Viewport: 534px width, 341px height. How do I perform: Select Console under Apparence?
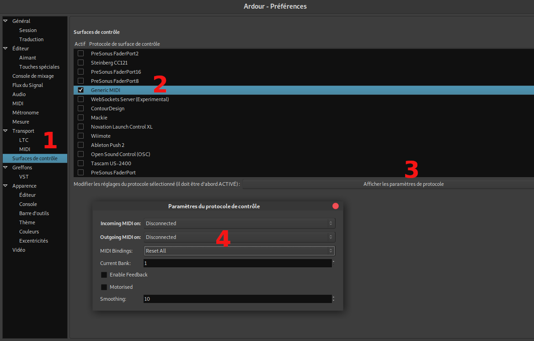tap(28, 204)
